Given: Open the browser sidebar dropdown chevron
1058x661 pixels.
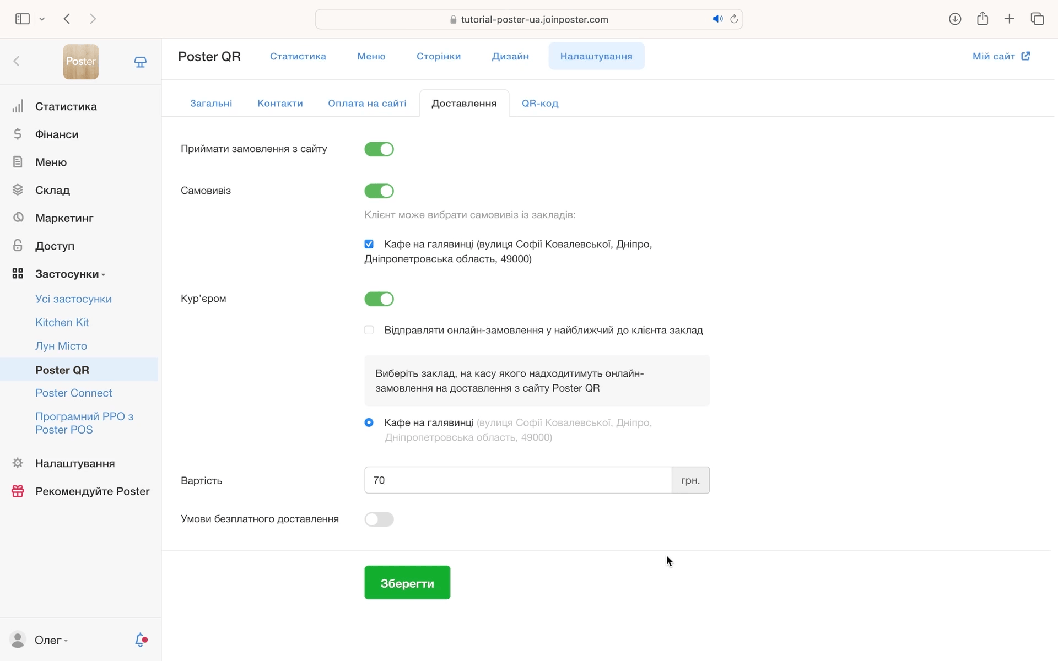Looking at the screenshot, I should click(42, 19).
